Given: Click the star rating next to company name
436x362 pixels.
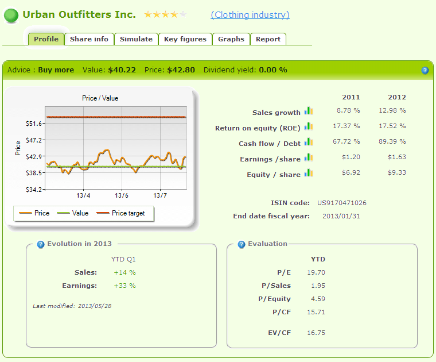Looking at the screenshot, I should pos(165,14).
